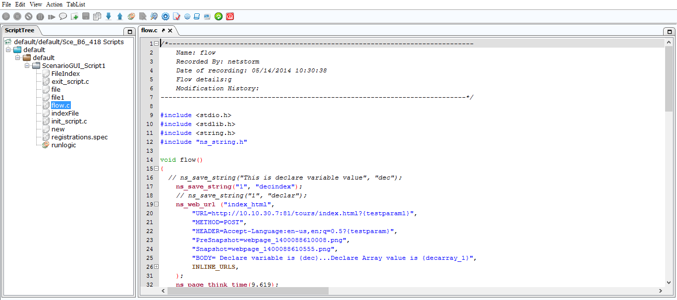Click the speech bubble comment icon
This screenshot has height=300, width=677.
click(63, 16)
